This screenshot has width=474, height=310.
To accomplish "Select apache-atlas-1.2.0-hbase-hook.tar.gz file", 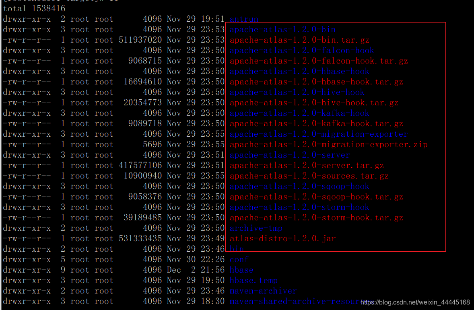I will pos(316,82).
